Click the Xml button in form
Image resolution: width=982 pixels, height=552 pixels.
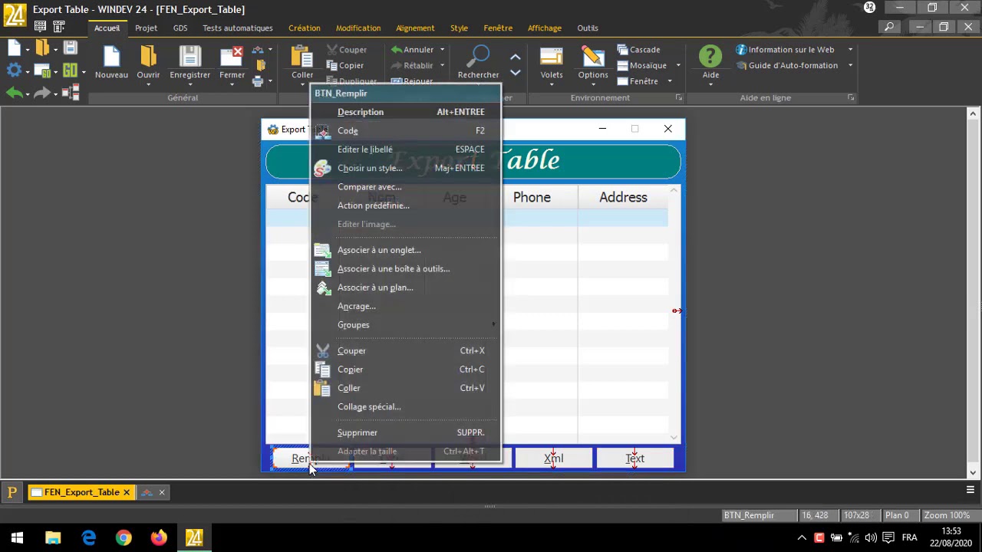tap(553, 458)
